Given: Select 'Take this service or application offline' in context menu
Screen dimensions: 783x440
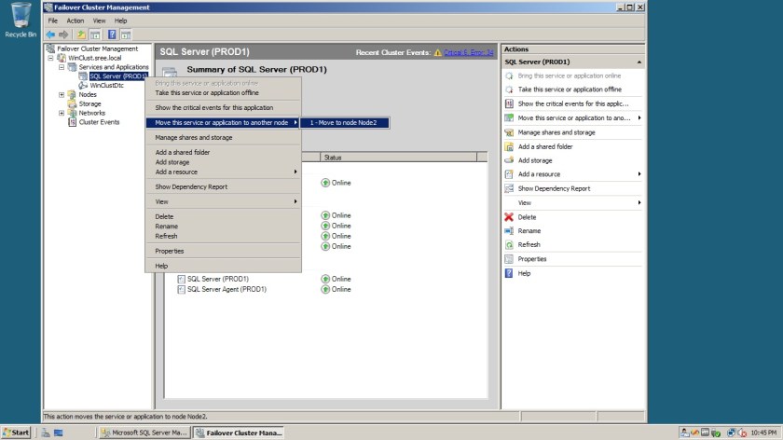Looking at the screenshot, I should click(205, 93).
